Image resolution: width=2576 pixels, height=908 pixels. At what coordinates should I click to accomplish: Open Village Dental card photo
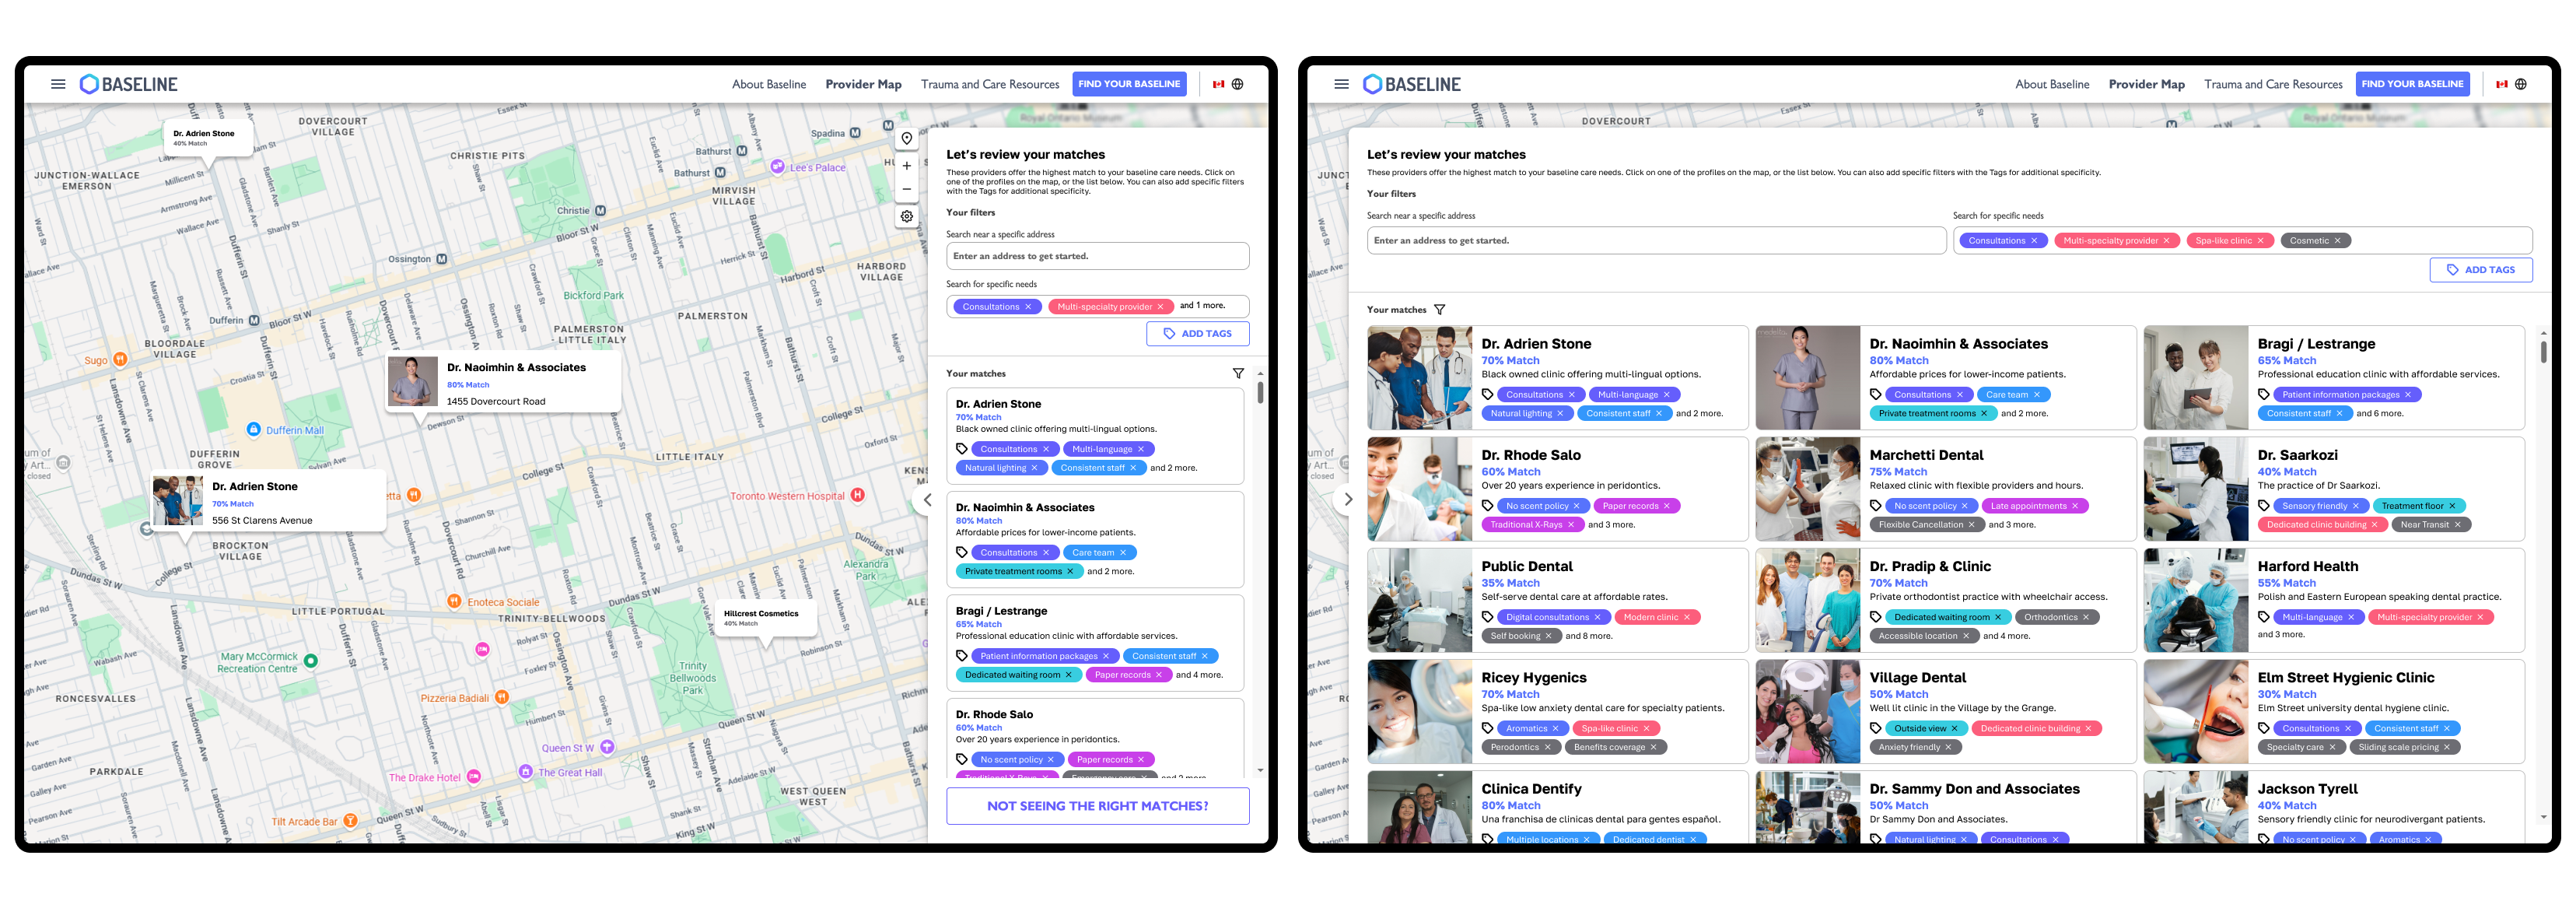[x=1807, y=711]
